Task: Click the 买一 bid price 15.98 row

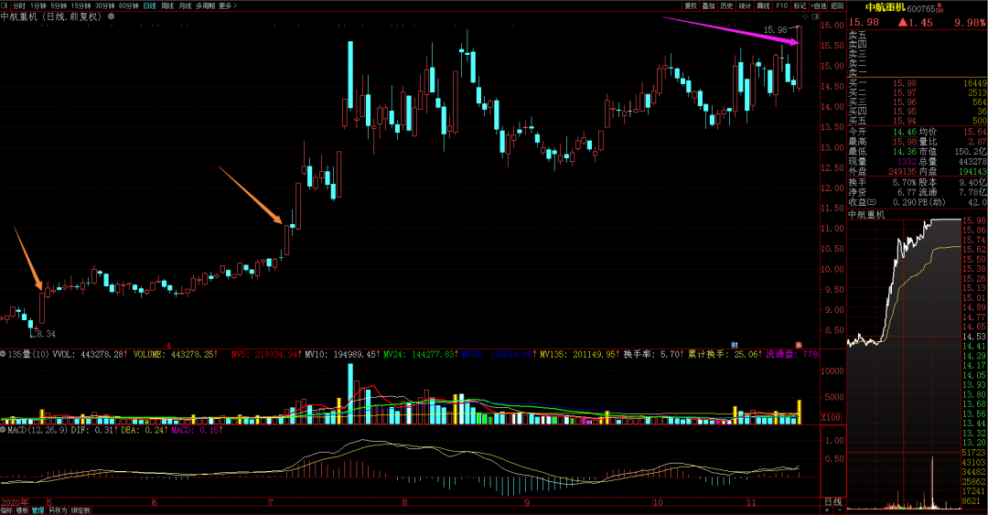Action: tap(918, 83)
